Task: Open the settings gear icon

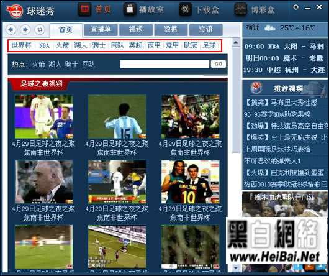Action: coord(296,7)
